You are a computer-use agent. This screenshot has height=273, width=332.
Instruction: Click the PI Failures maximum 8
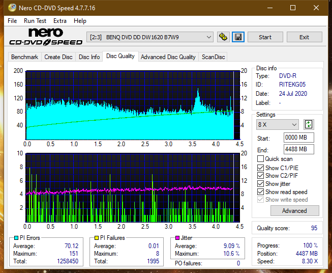click(158, 254)
